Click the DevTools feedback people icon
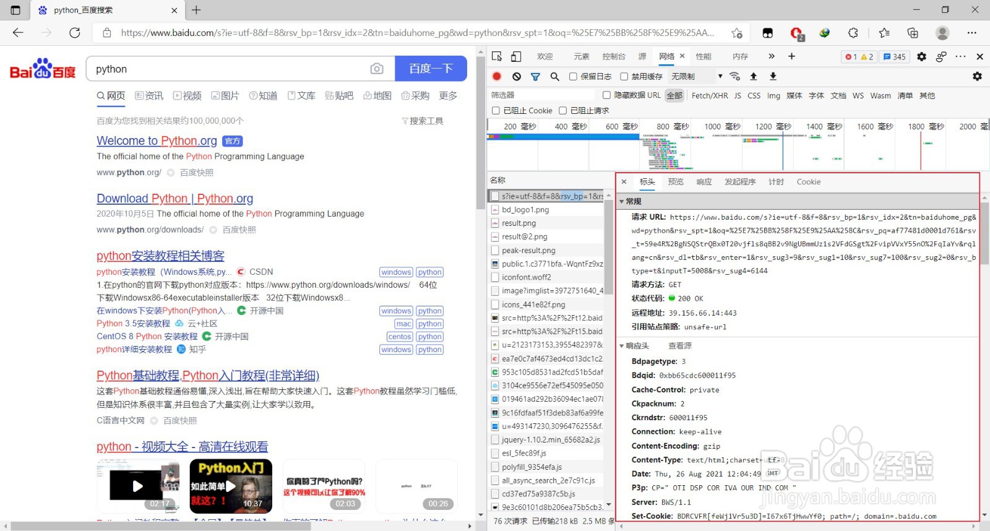 [x=941, y=56]
